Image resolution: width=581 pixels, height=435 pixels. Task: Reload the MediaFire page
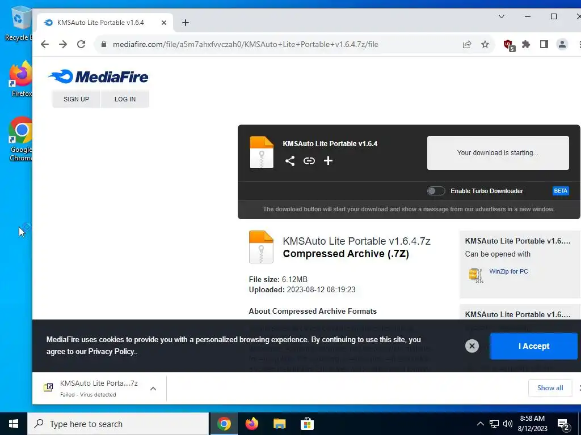tap(81, 44)
